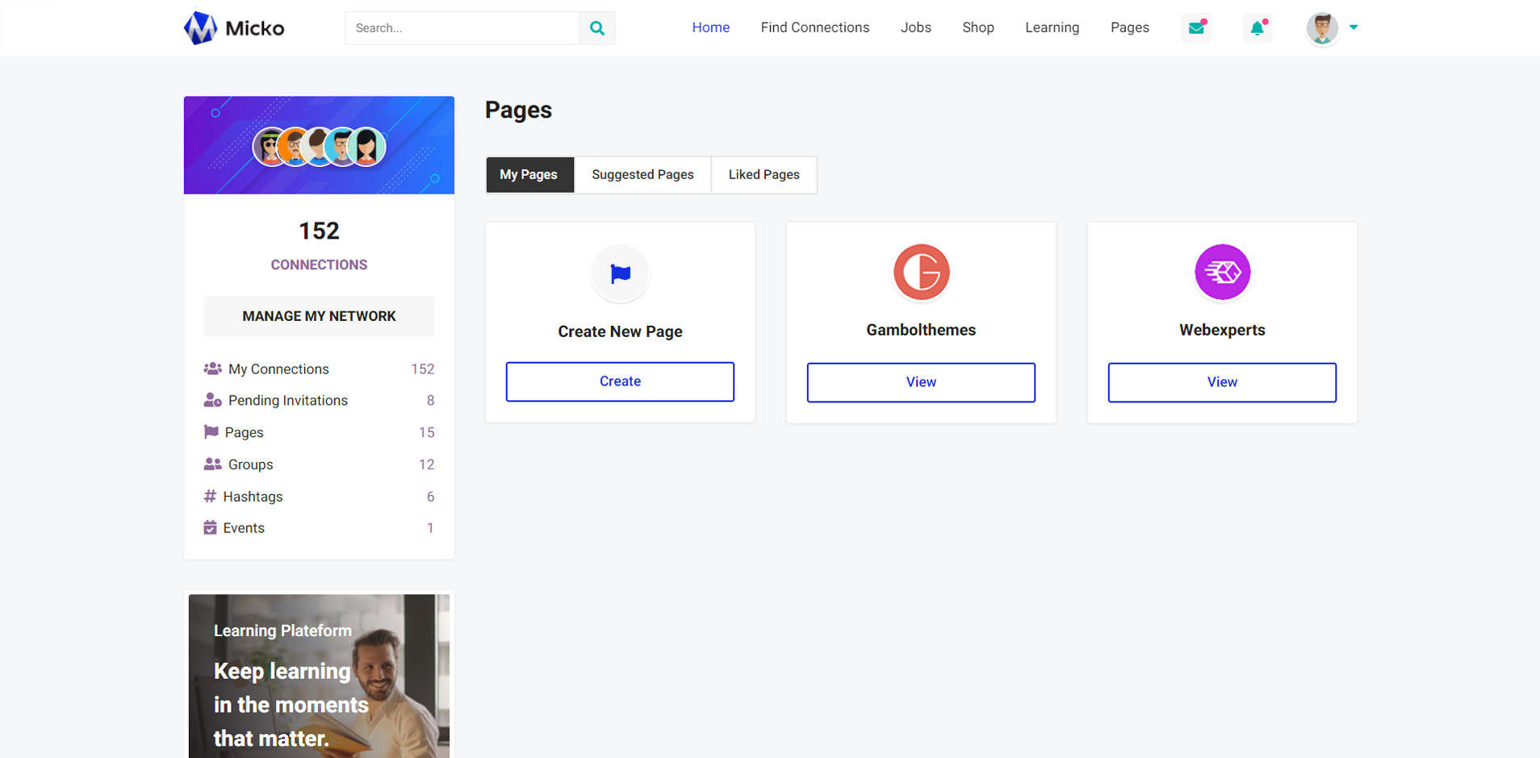Open the messages envelope icon
Viewport: 1540px width, 758px height.
tap(1196, 28)
